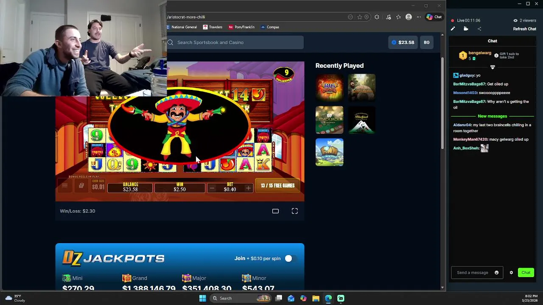Screen dimensions: 543x305
Task: Open File Explorer from the taskbar
Action: (316, 298)
